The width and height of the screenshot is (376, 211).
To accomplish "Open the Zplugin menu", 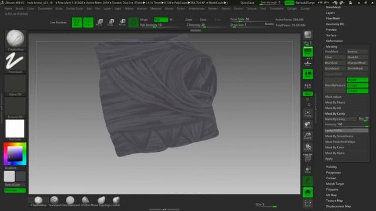I will pyautogui.click(x=292, y=9).
